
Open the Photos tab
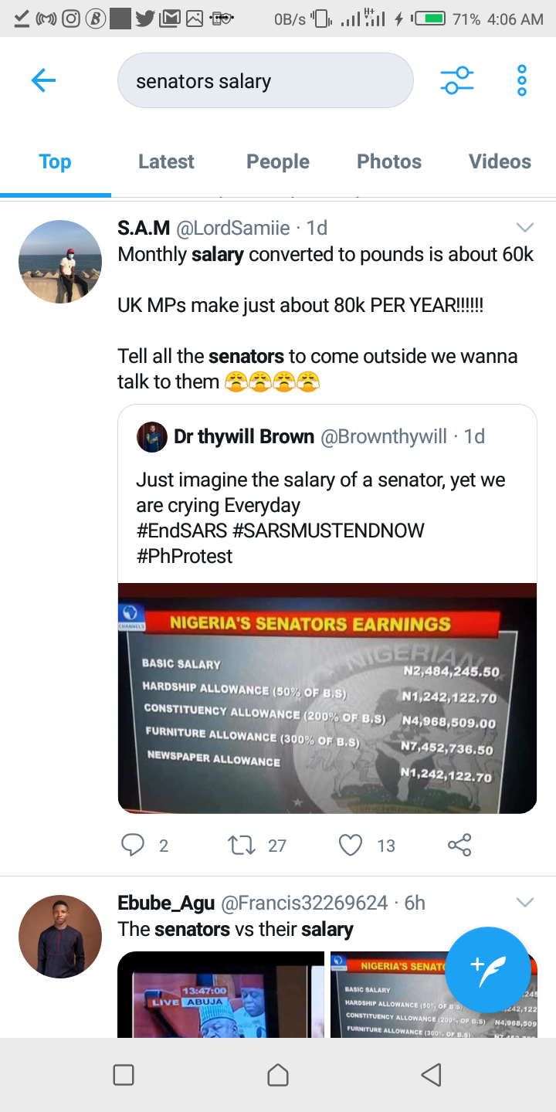(389, 161)
